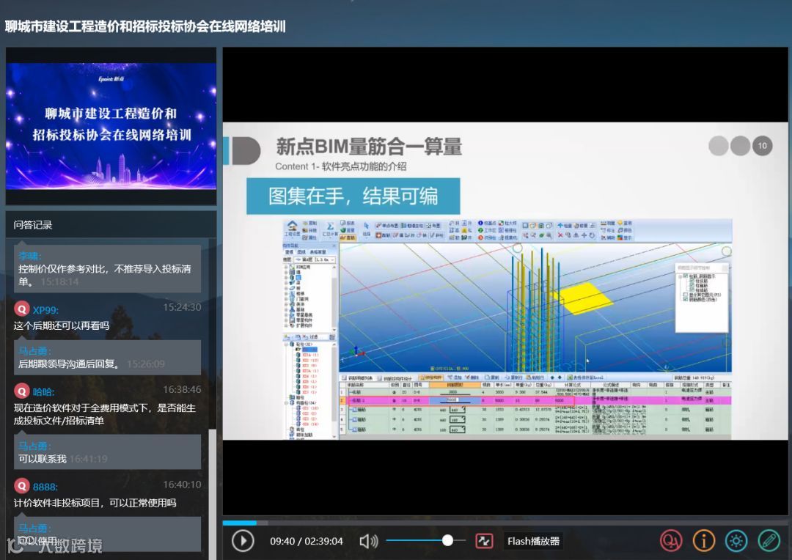Click the slide number 10 circle

(762, 146)
